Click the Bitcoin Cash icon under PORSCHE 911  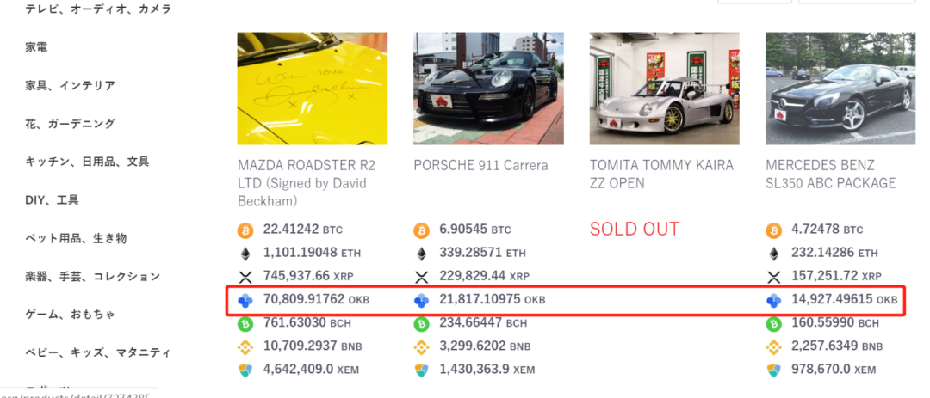422,324
